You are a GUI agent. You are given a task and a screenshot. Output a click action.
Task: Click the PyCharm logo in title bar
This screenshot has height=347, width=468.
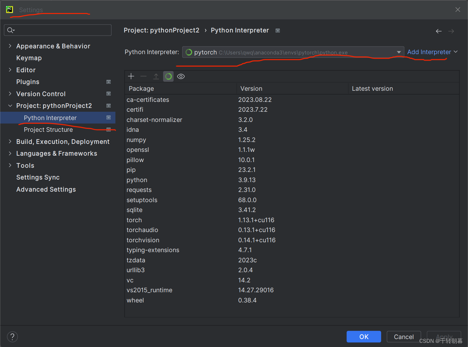point(10,10)
